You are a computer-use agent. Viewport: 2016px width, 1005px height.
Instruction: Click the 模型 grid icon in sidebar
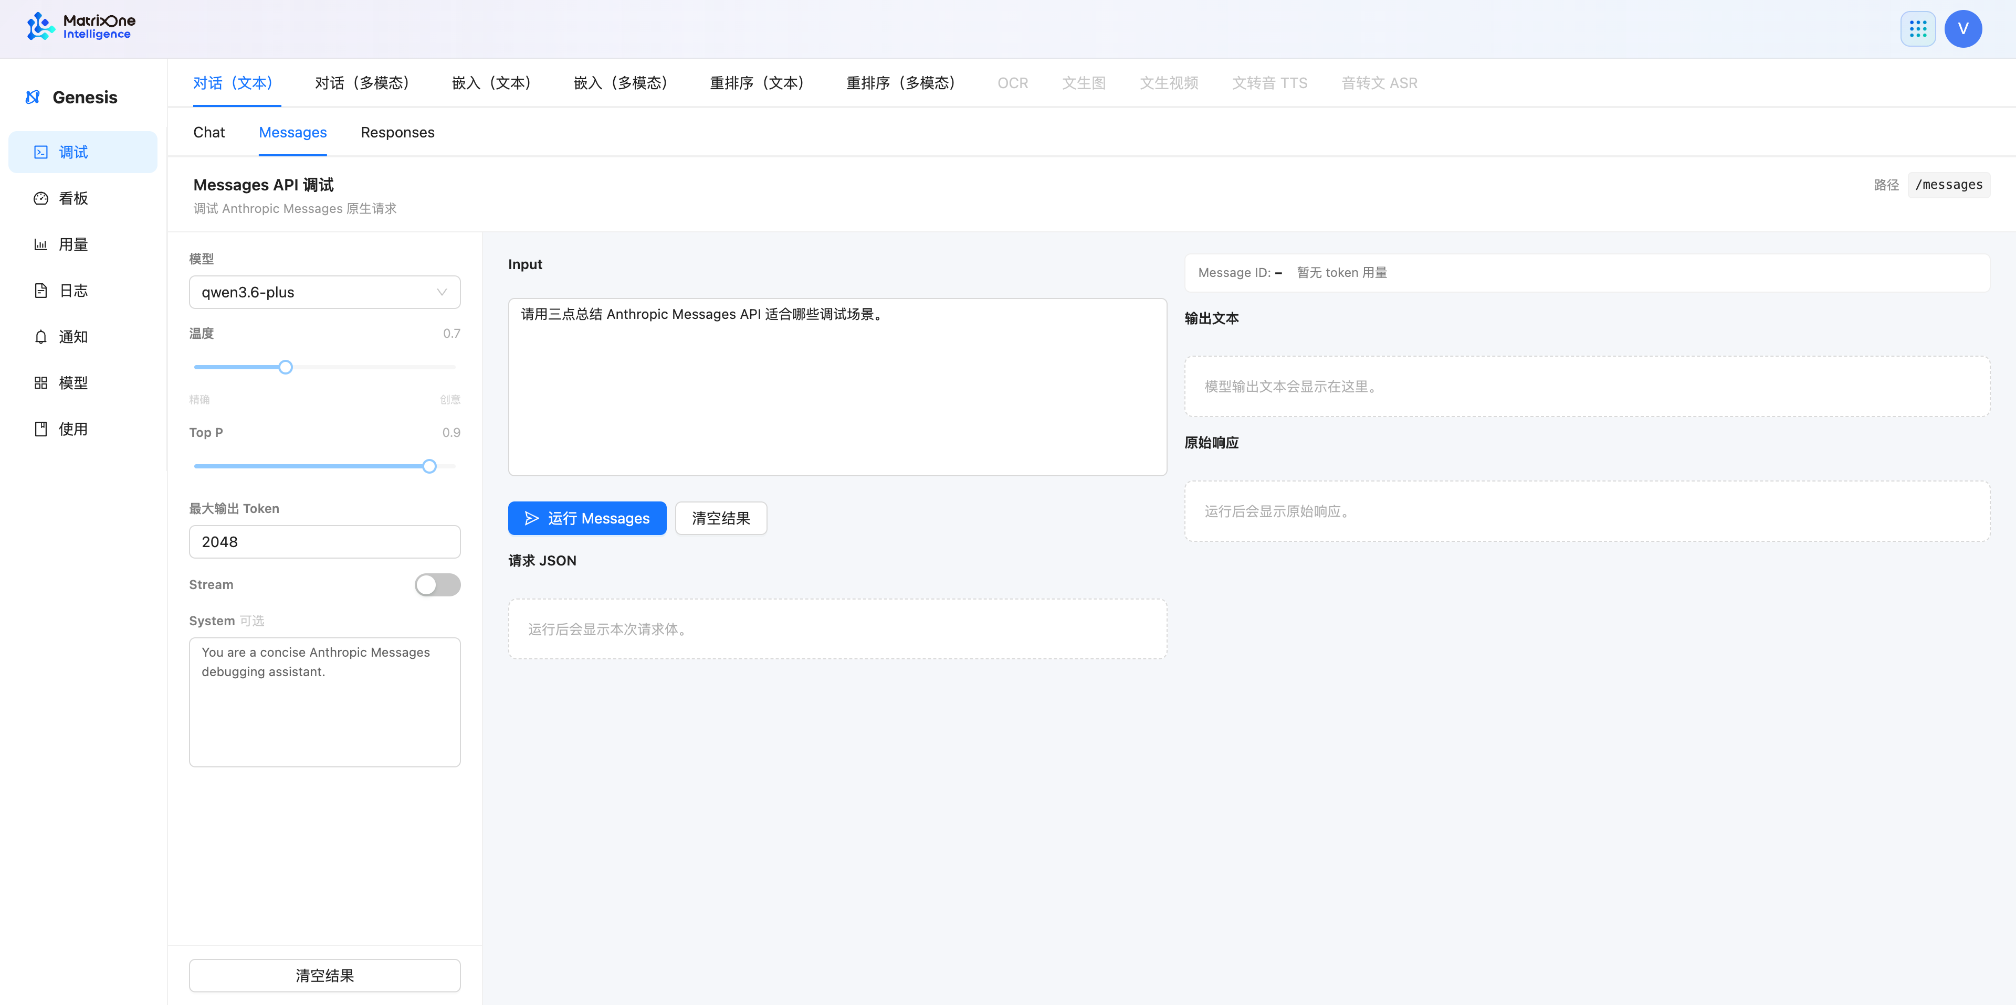tap(41, 383)
